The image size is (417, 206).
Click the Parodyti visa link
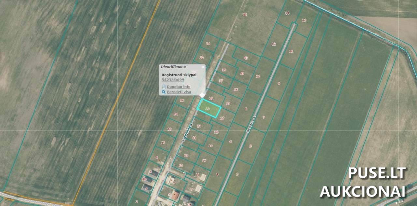pyautogui.click(x=179, y=92)
